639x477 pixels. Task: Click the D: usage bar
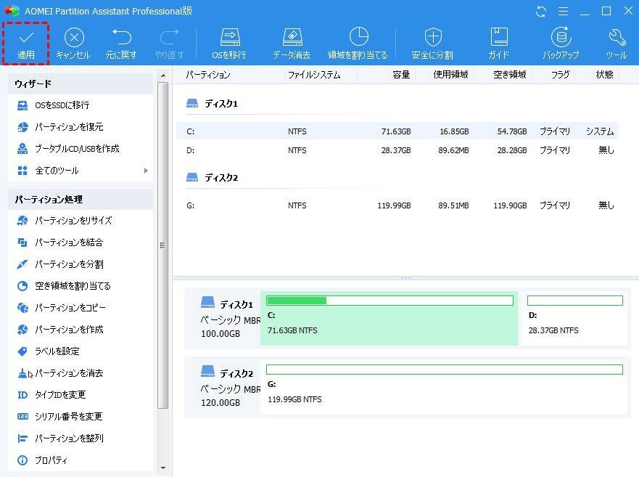575,301
